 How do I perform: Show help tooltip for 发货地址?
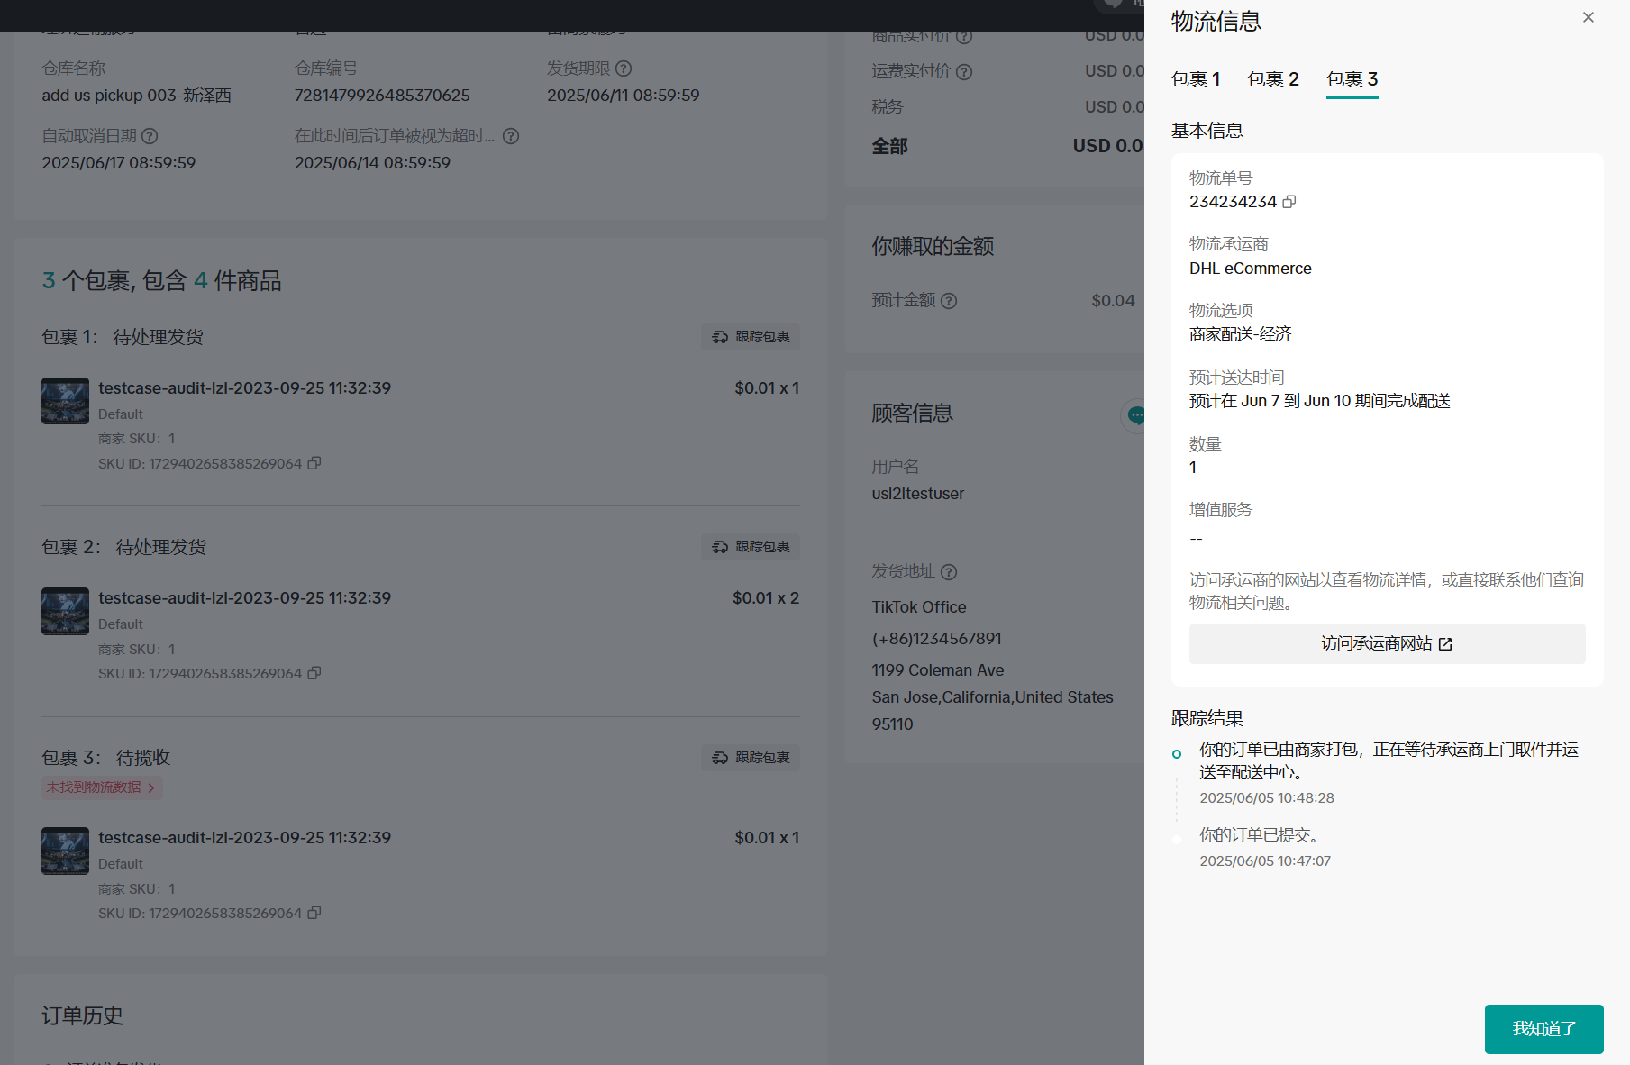click(949, 571)
